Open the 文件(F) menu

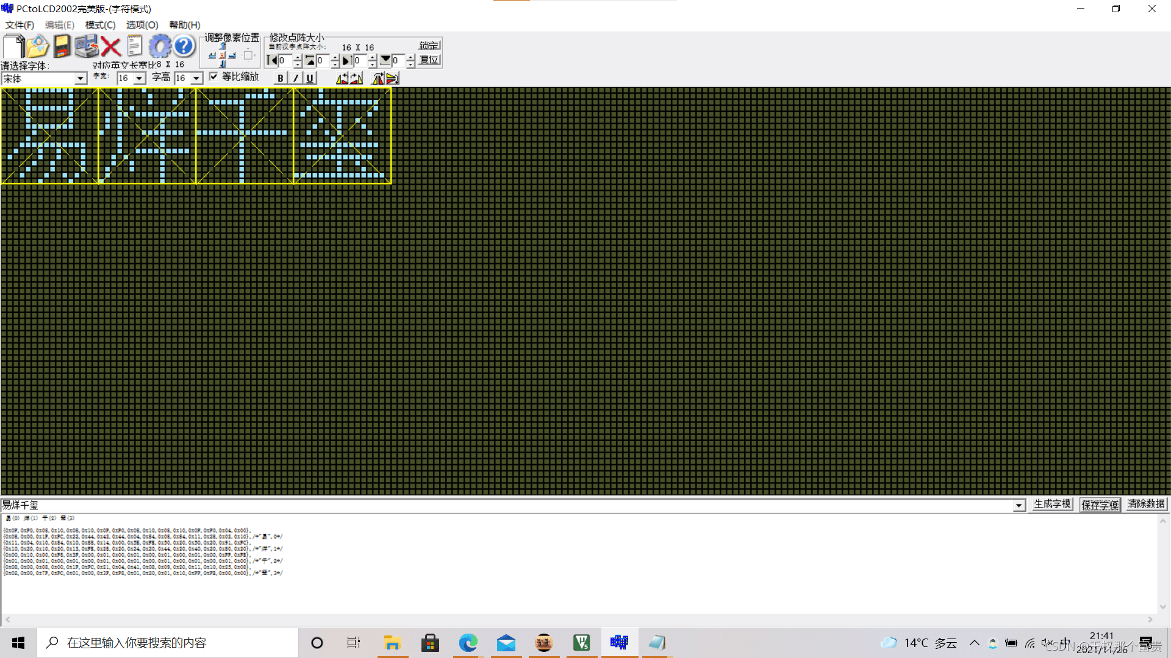click(x=20, y=25)
